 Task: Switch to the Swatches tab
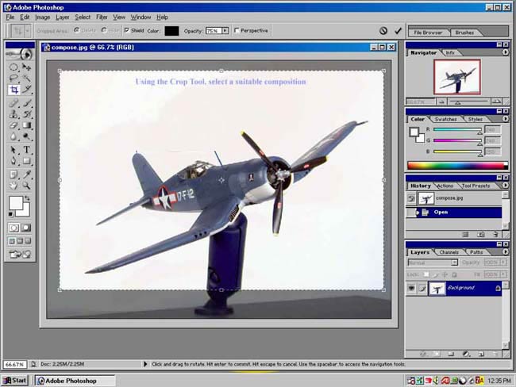[445, 119]
